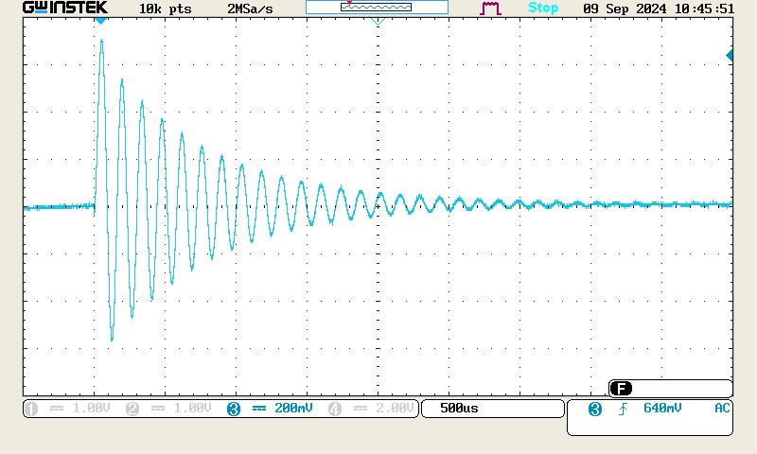Click the Stop run status indicator

543,8
